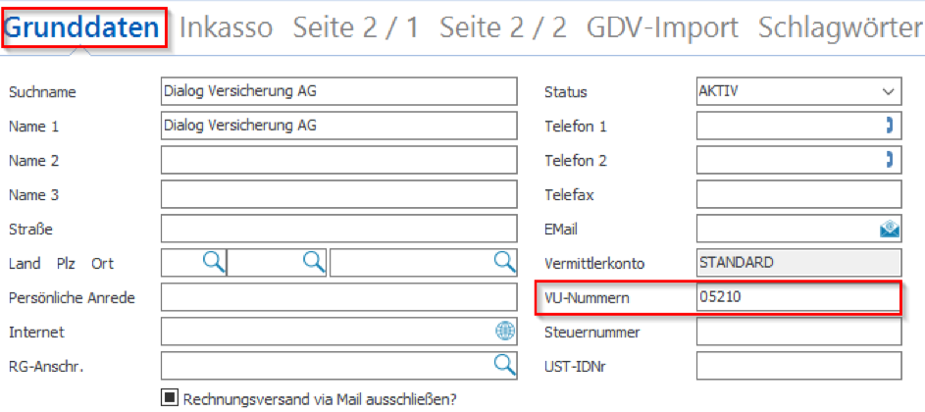Toggle Rechnungsversand via Mail ausschließen checkbox
This screenshot has width=925, height=412.
(168, 398)
